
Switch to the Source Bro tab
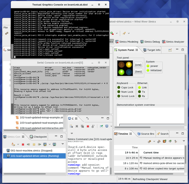click(x=146, y=134)
